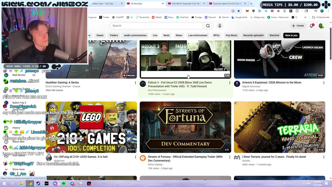Select the New to you chip

coord(291,35)
